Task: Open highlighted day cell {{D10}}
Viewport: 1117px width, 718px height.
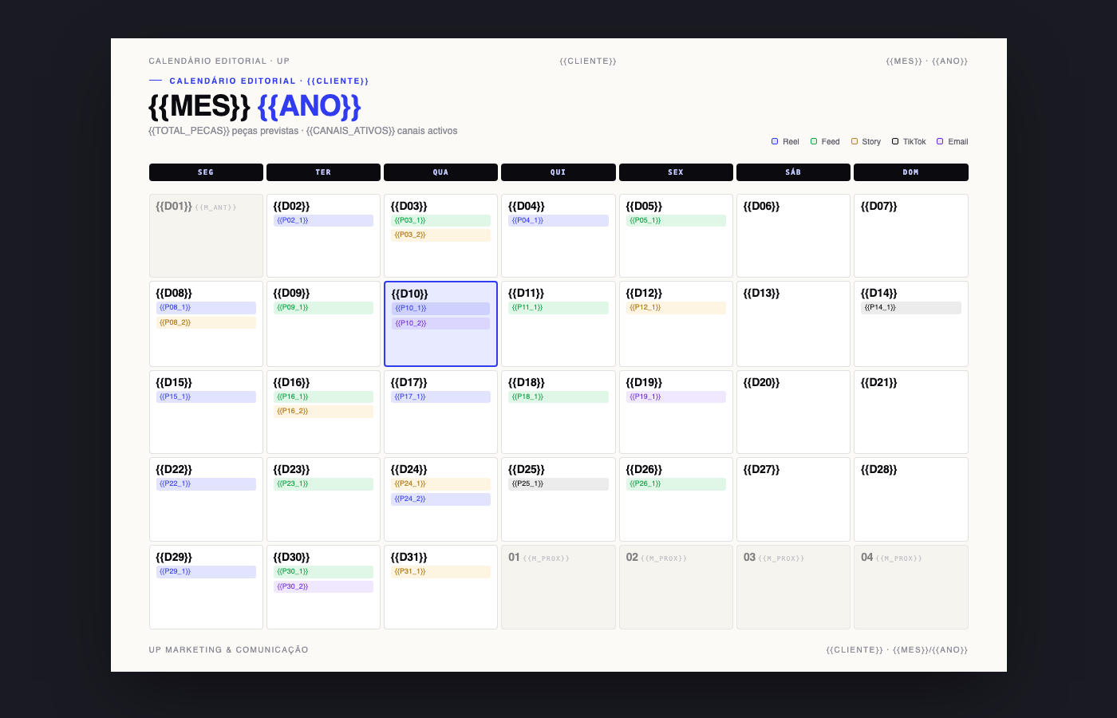Action: pyautogui.click(x=440, y=324)
